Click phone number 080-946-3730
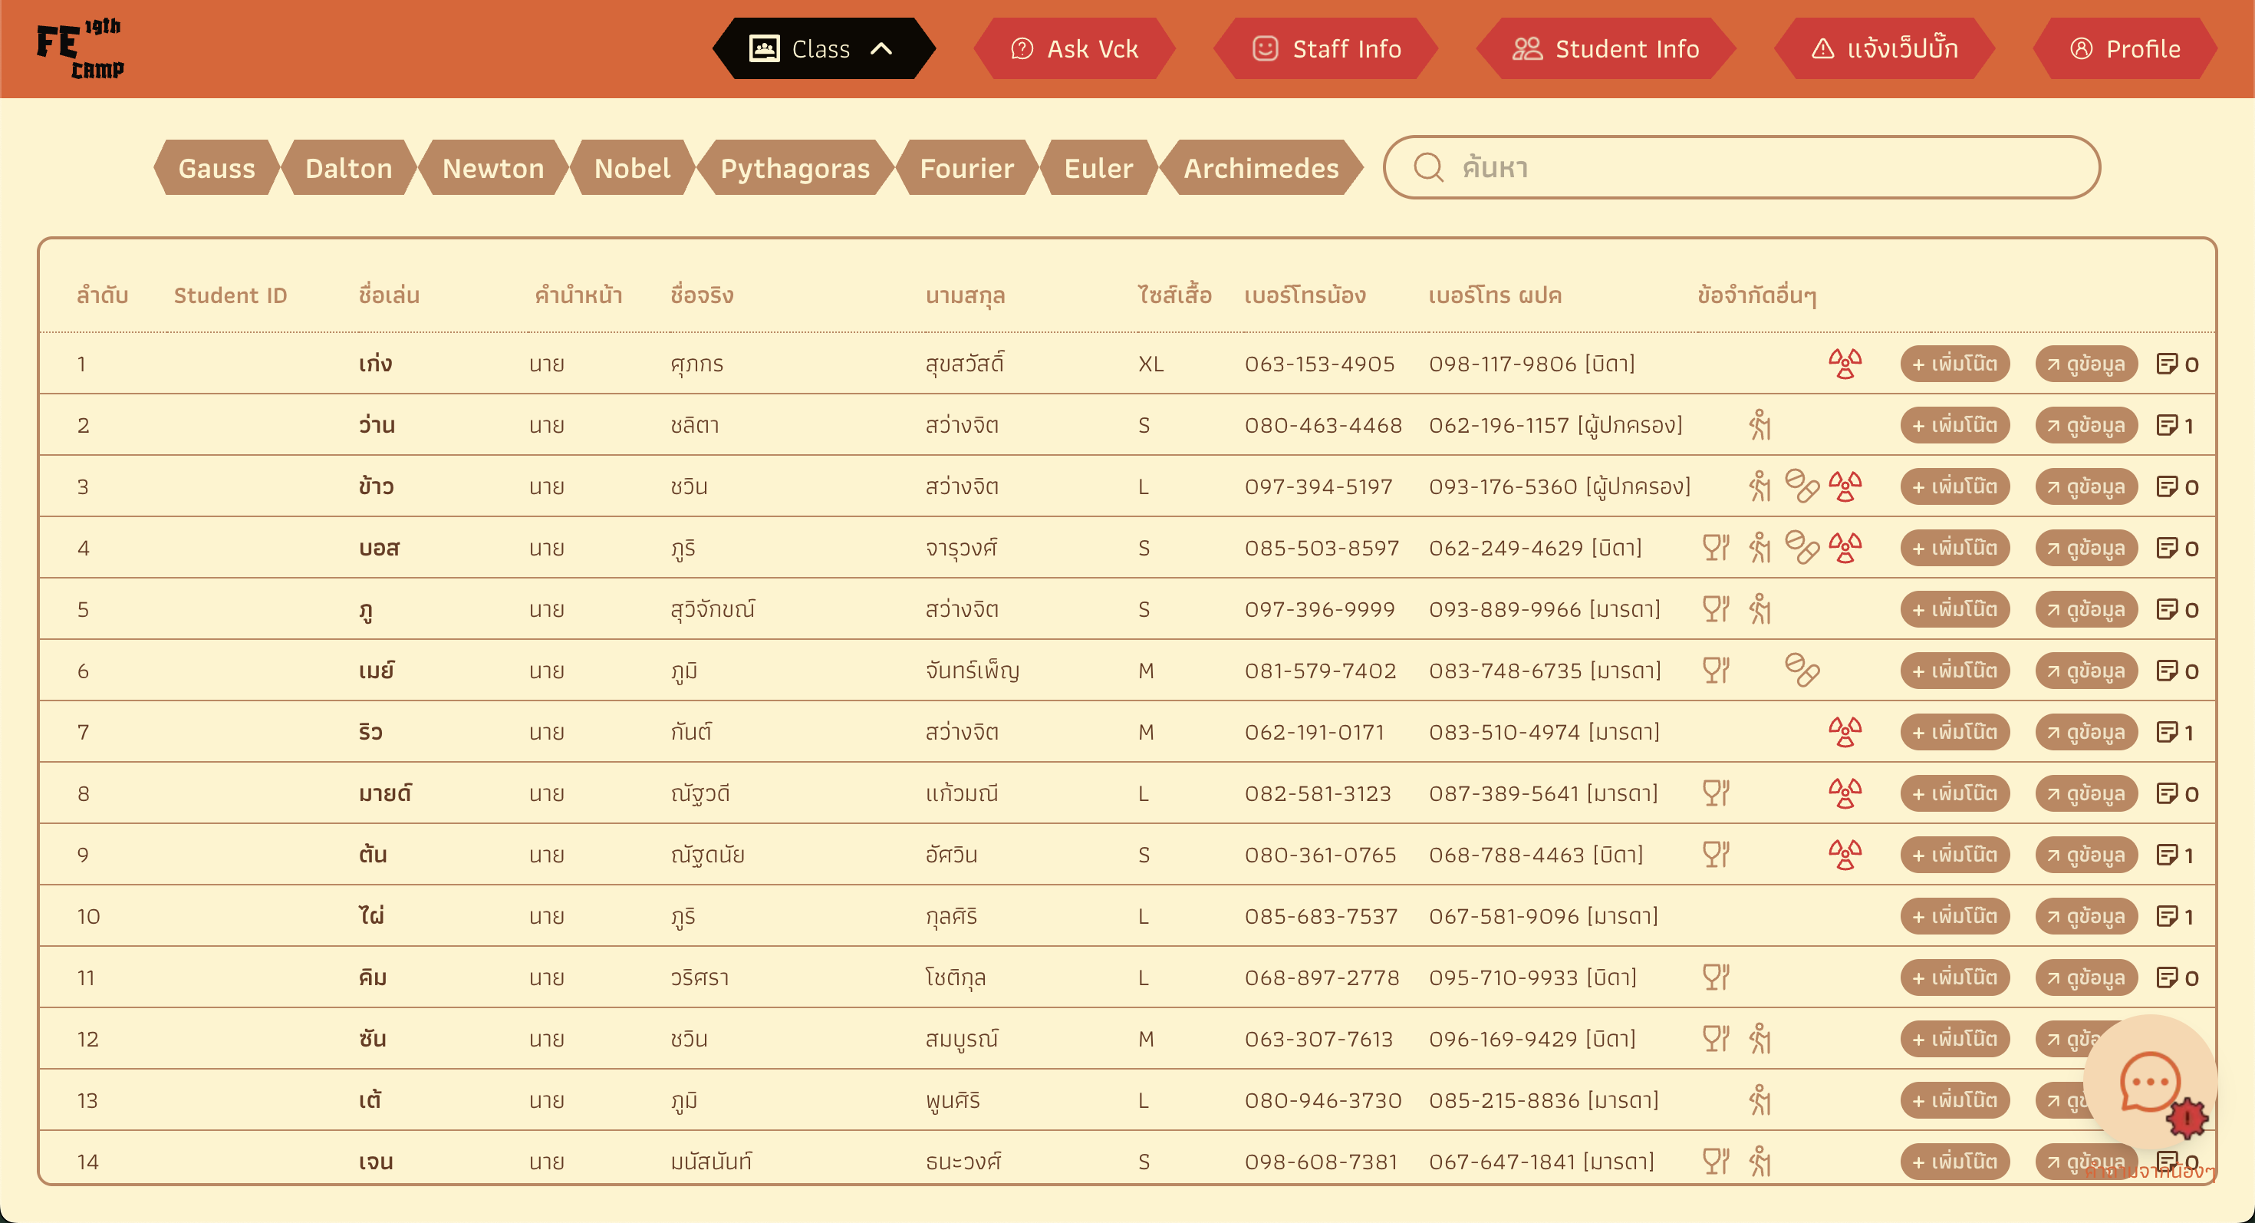Screen dimensions: 2255x1223 click(1323, 1099)
